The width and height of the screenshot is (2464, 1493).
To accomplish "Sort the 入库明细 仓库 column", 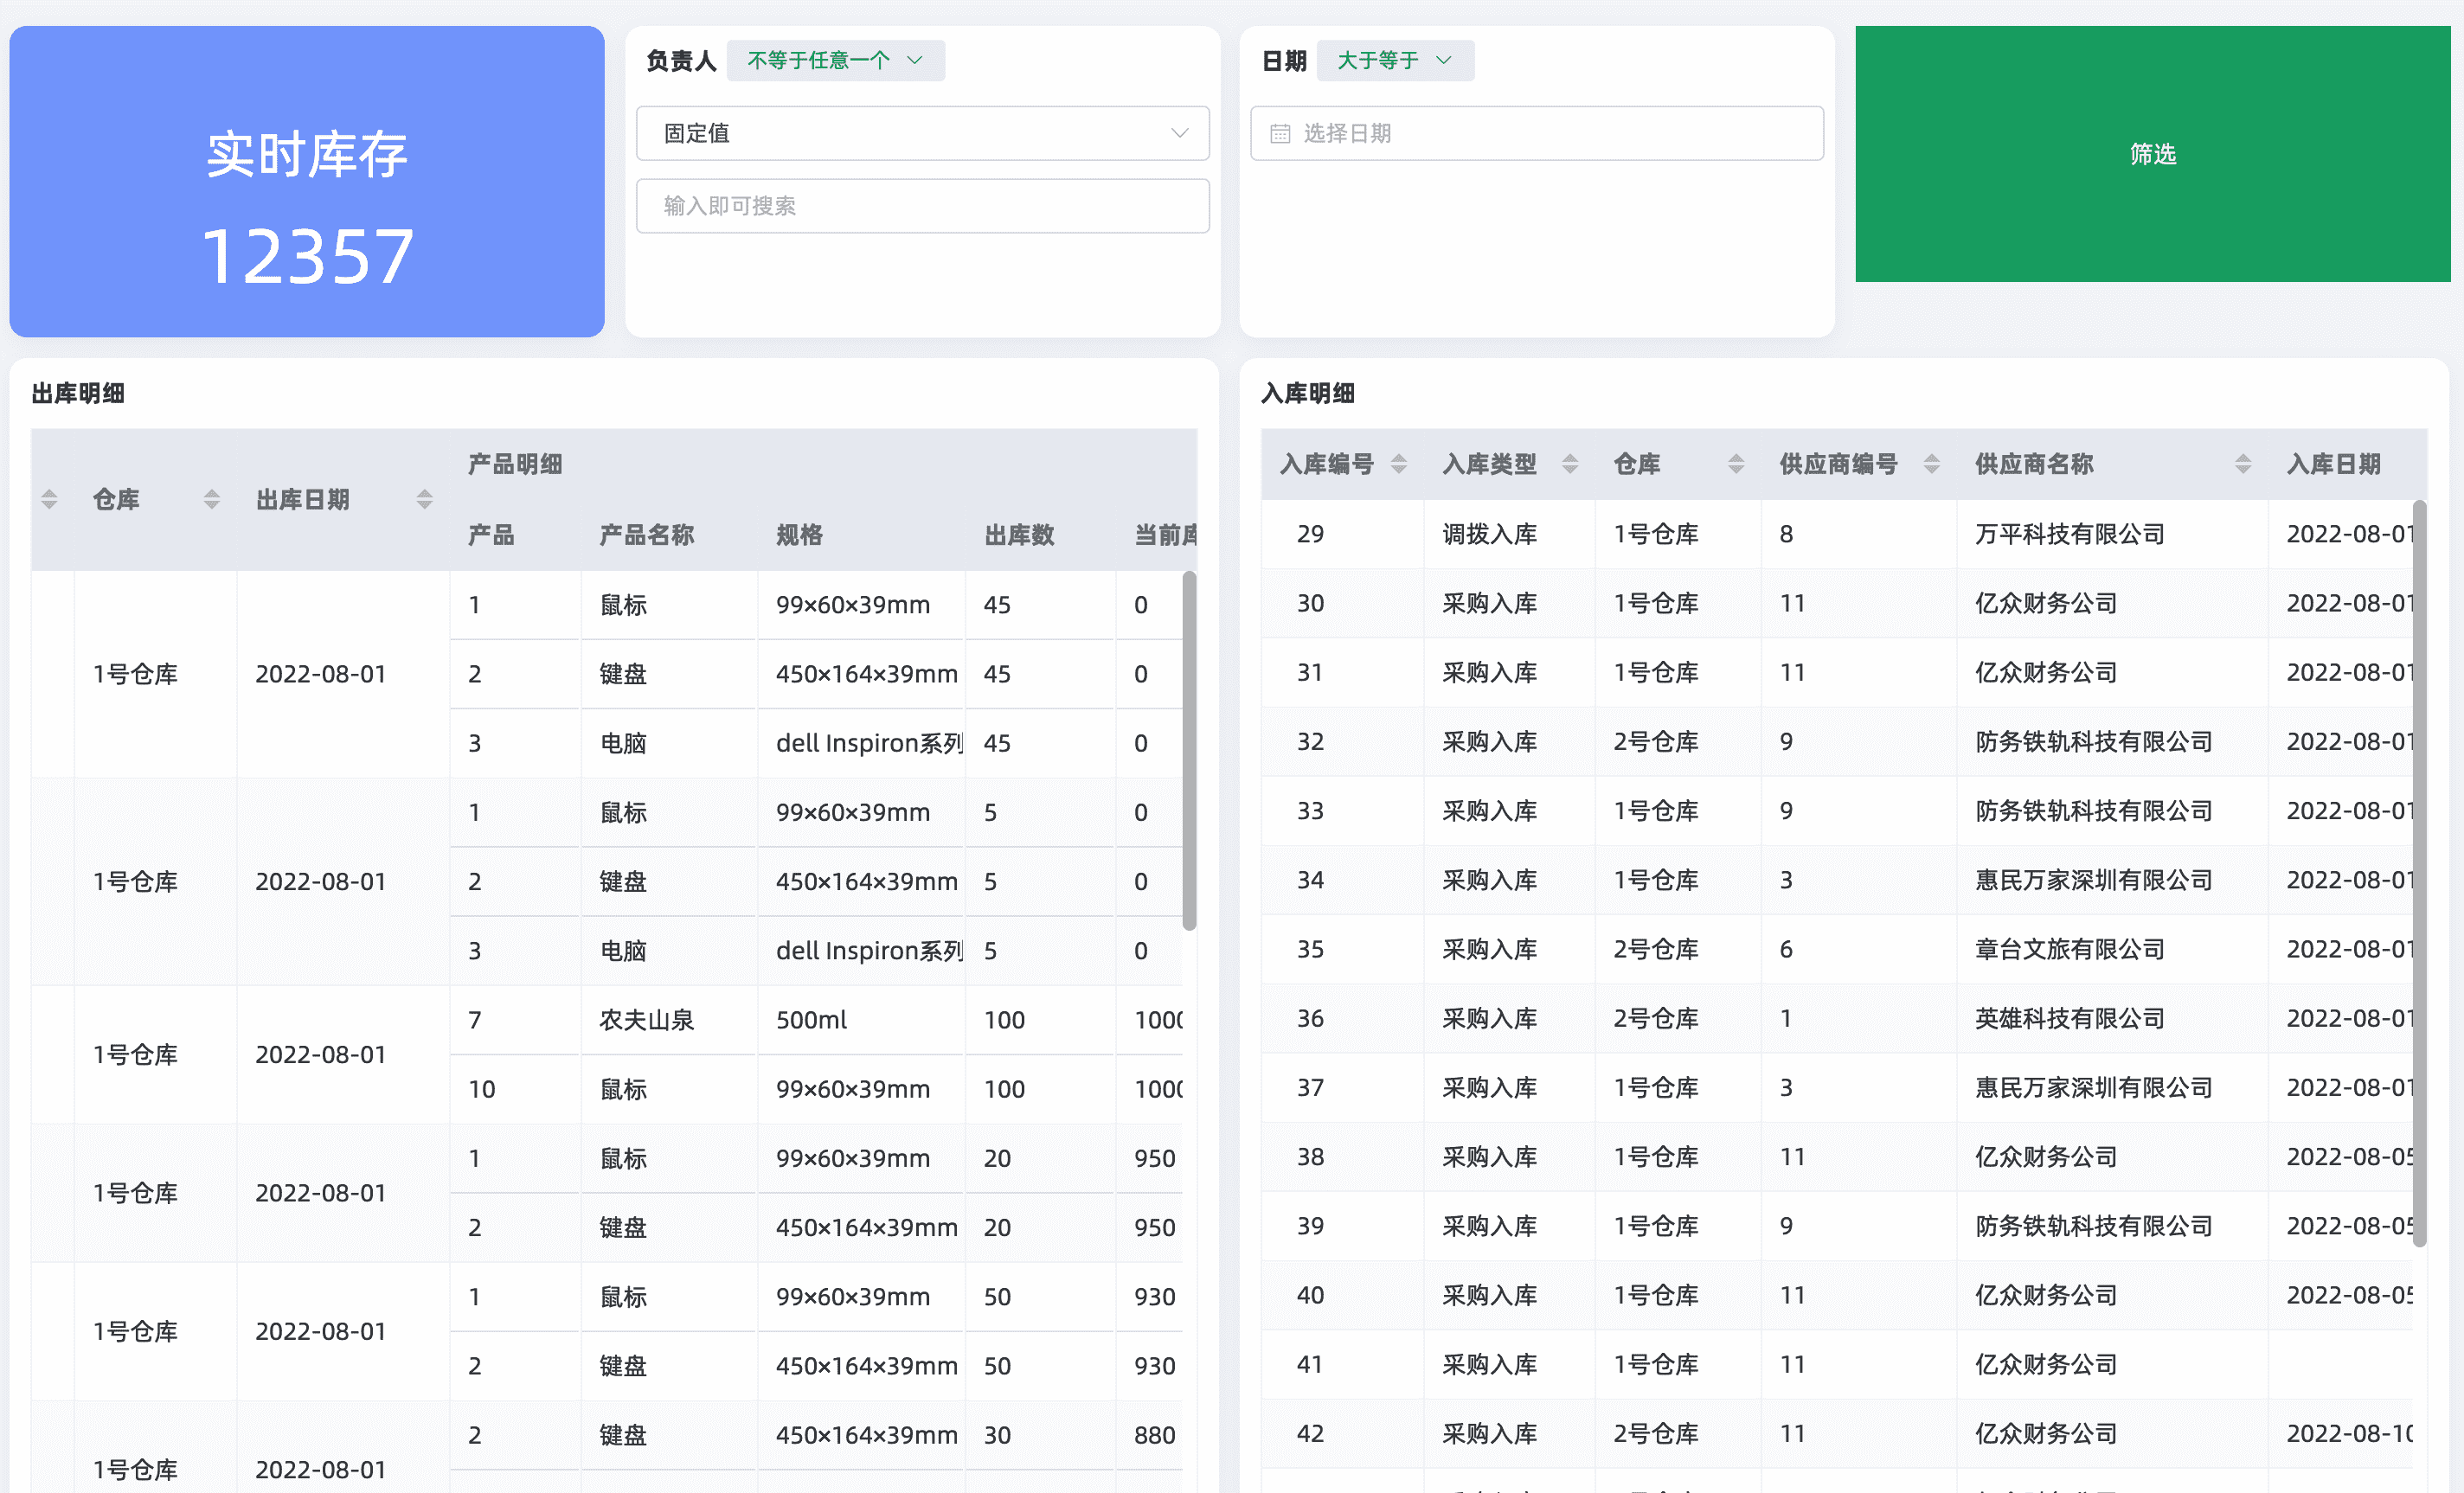I will [x=1735, y=464].
